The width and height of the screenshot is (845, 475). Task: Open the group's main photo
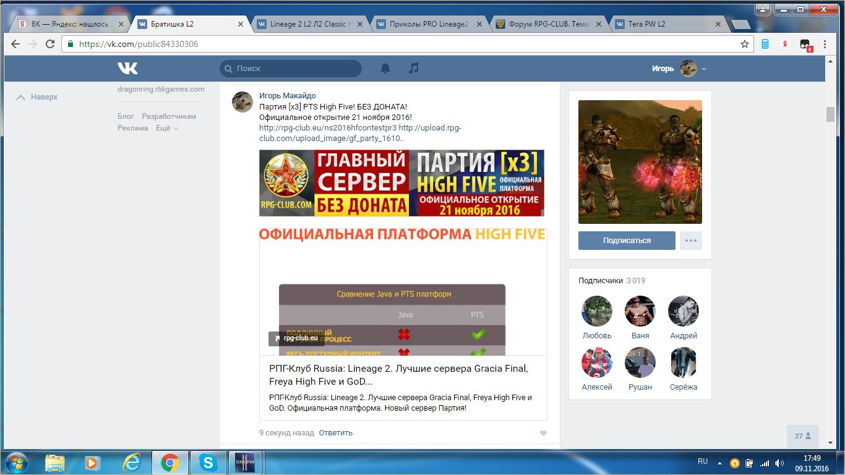point(640,162)
